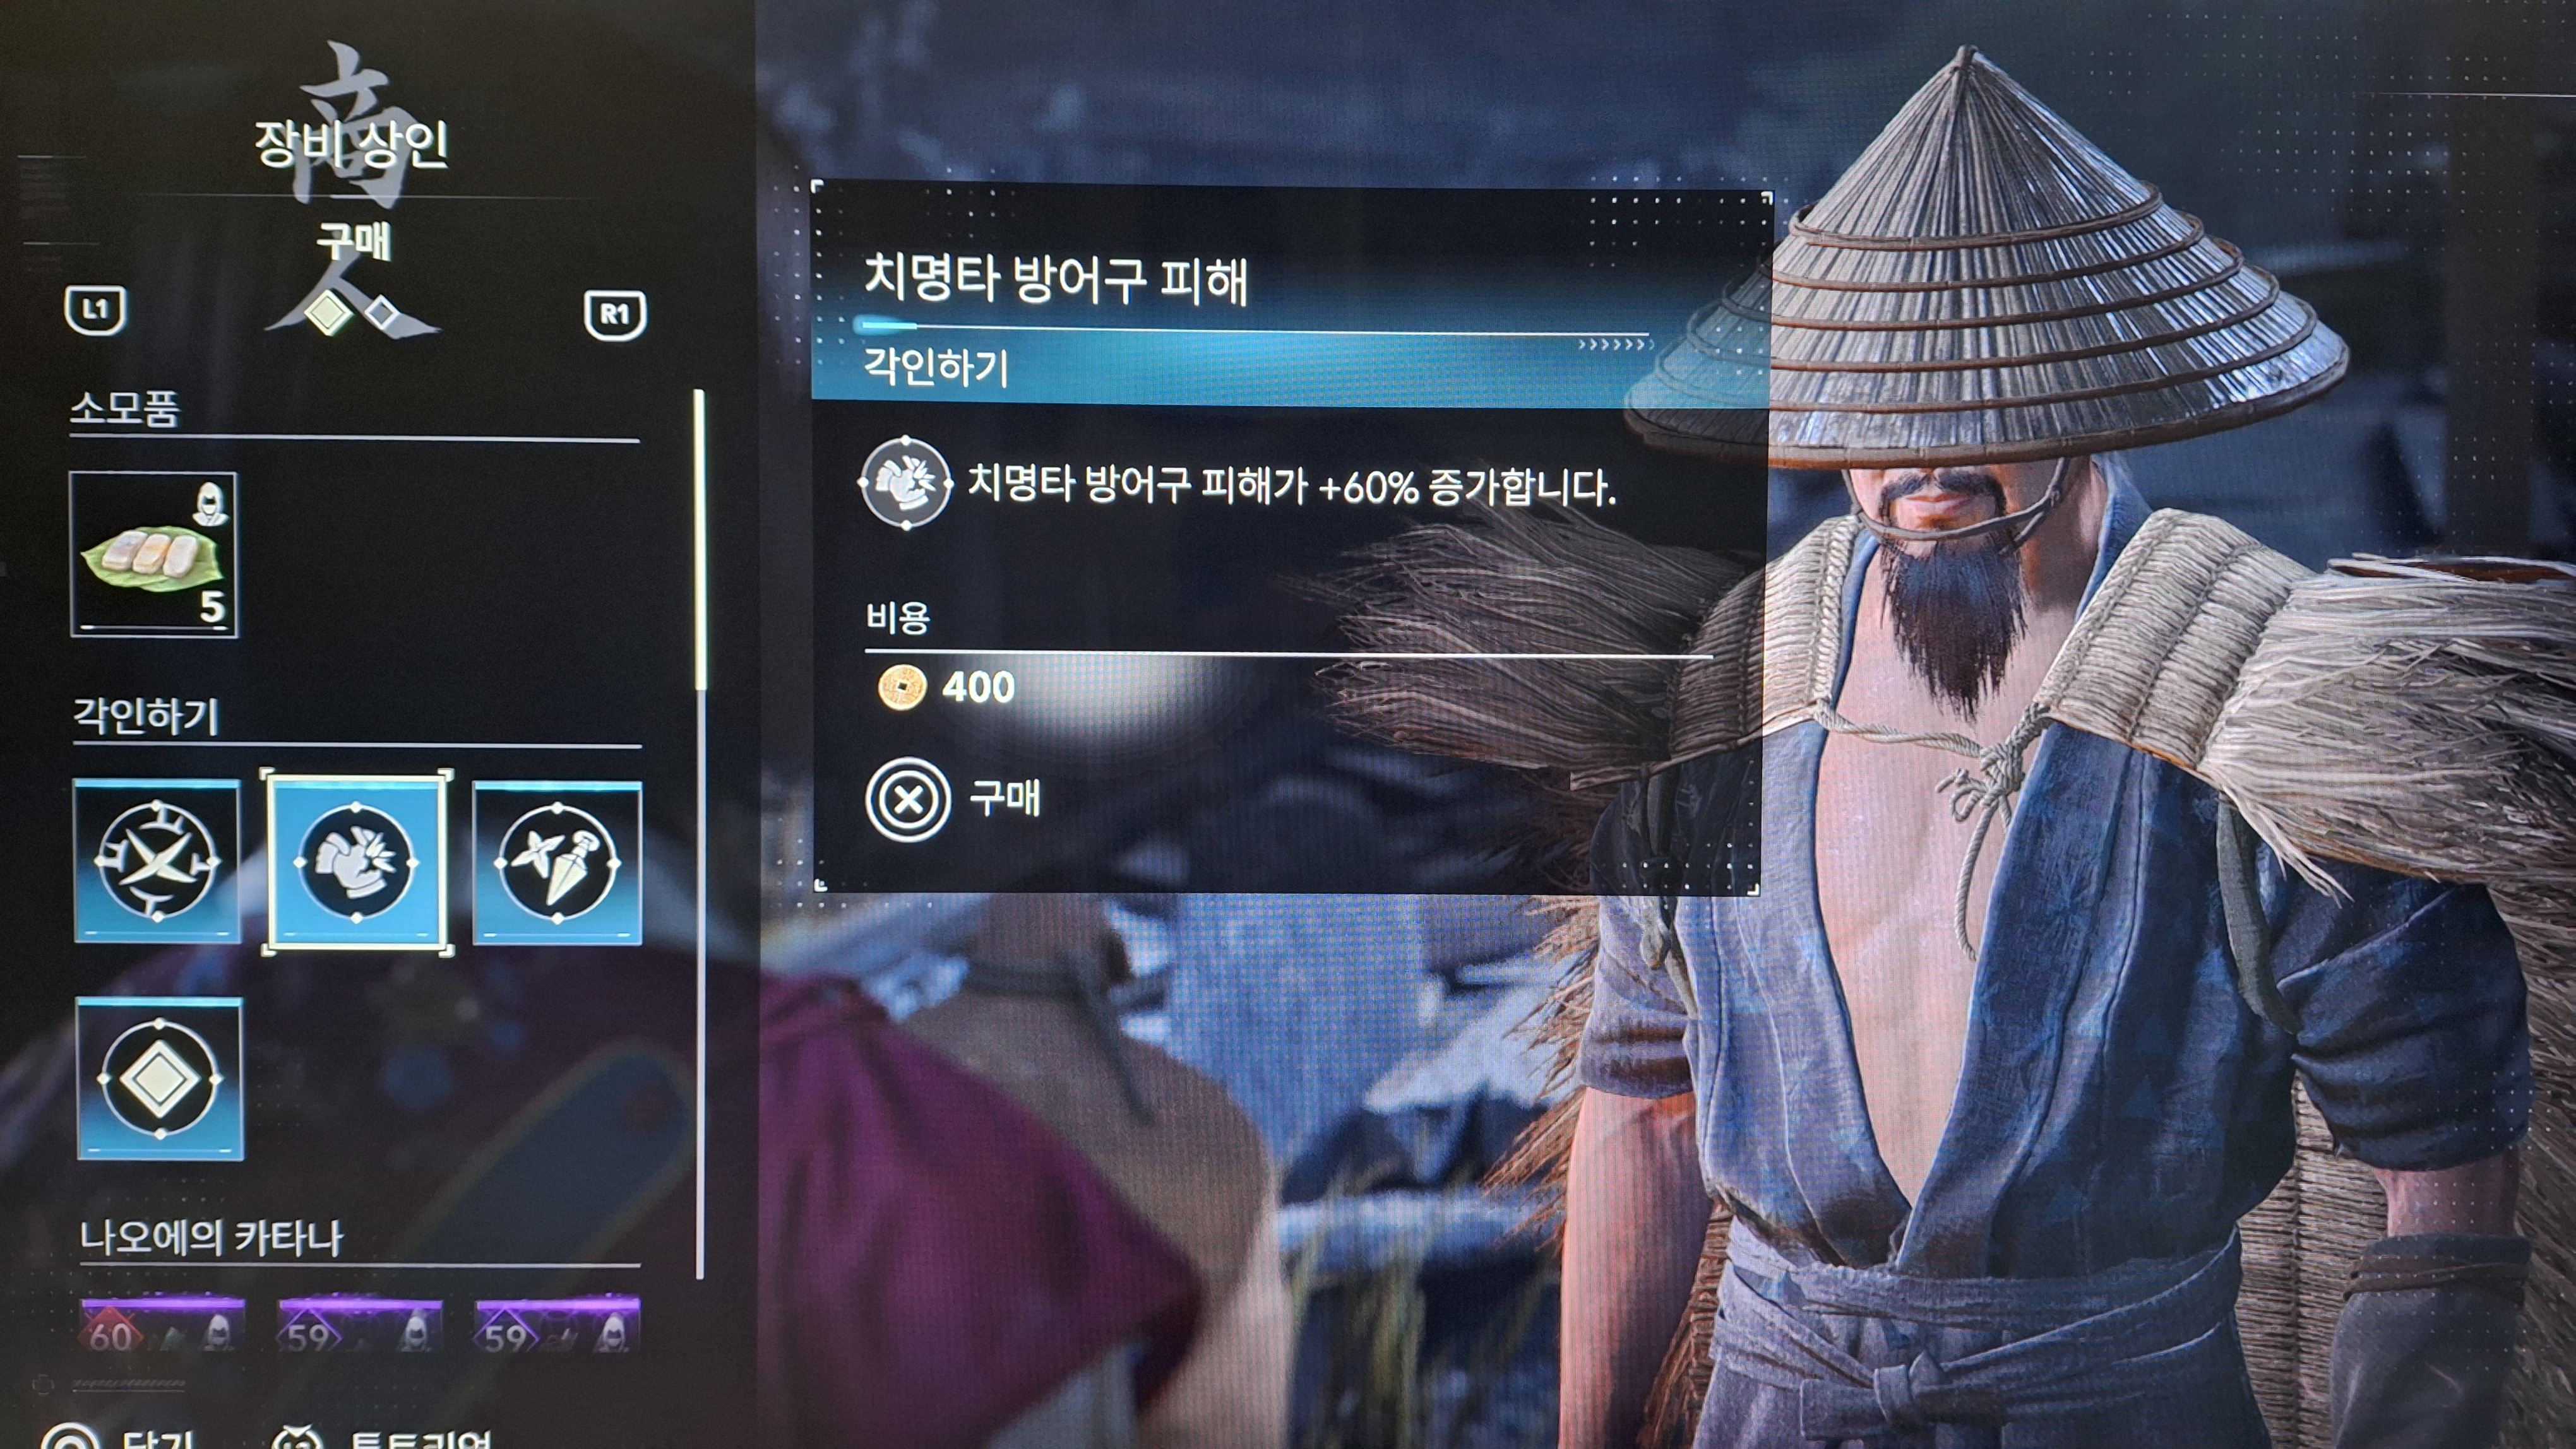
Task: Choose the kunai and shuriken engraving
Action: pyautogui.click(x=557, y=863)
